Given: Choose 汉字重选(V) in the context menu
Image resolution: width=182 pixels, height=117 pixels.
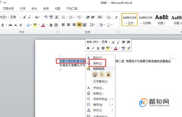Looking at the screenshot, I should [x=100, y=81].
